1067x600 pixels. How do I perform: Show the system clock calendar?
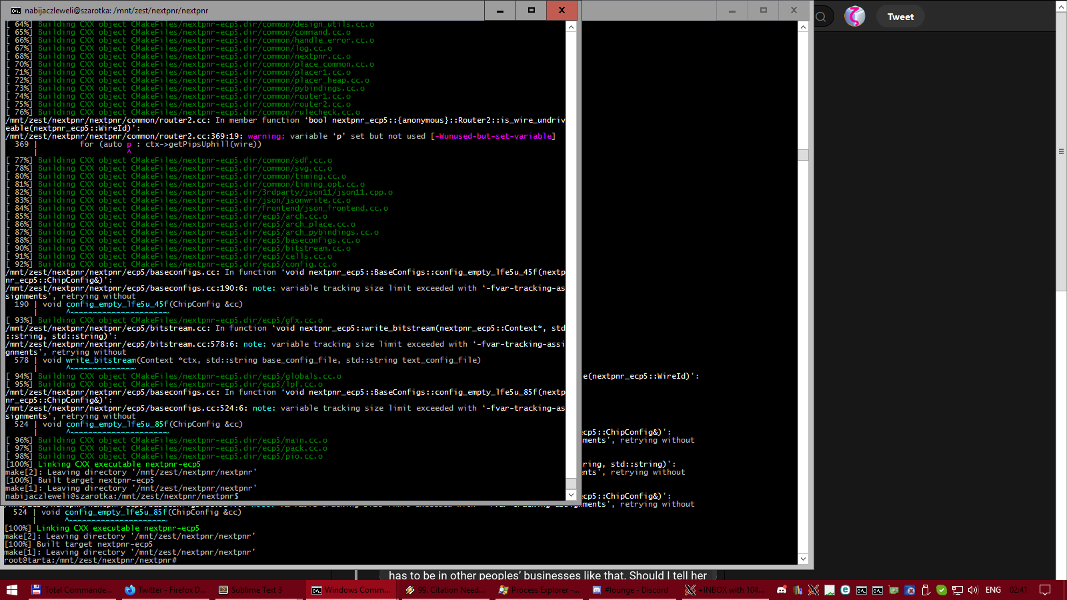pyautogui.click(x=1018, y=590)
